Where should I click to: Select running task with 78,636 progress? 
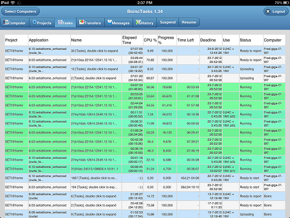pyautogui.click(x=145, y=87)
